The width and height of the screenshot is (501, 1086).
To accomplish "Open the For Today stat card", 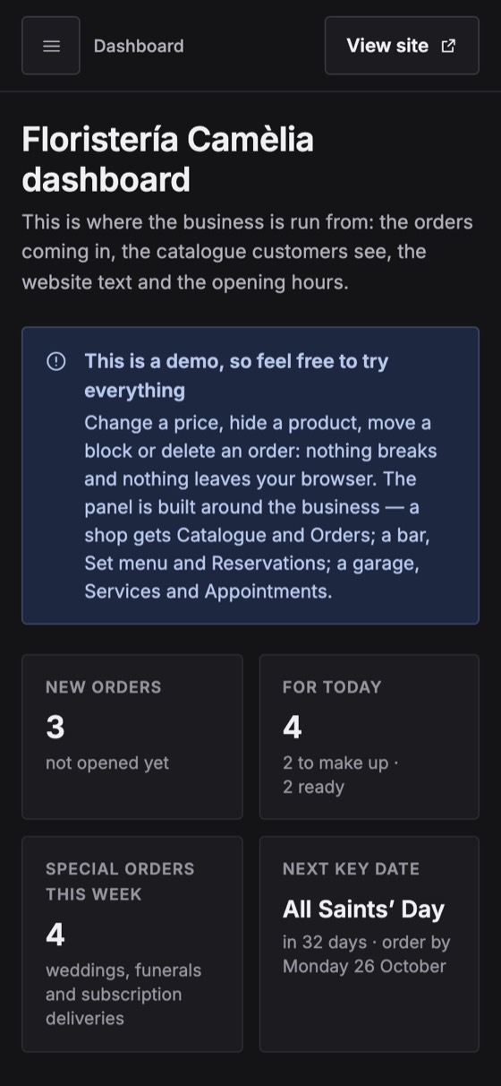I will 369,737.
